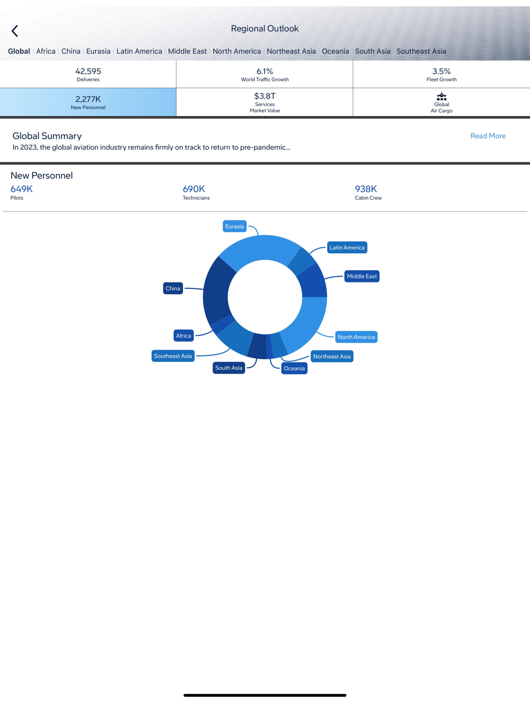The width and height of the screenshot is (530, 707).
Task: Click the North America chart label
Action: [356, 337]
